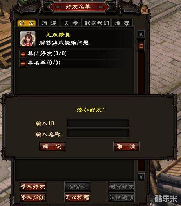The width and height of the screenshot is (181, 206).
Task: Click the 添加分组 button
Action: click(33, 197)
